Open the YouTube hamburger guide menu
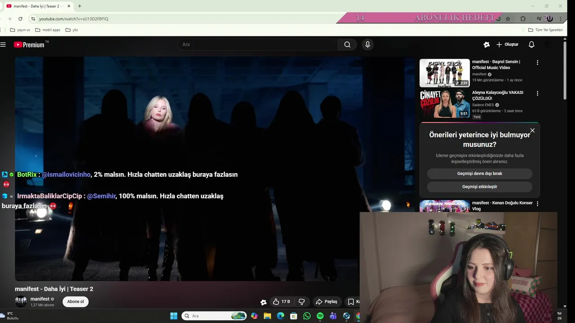The image size is (575, 323). pos(3,44)
